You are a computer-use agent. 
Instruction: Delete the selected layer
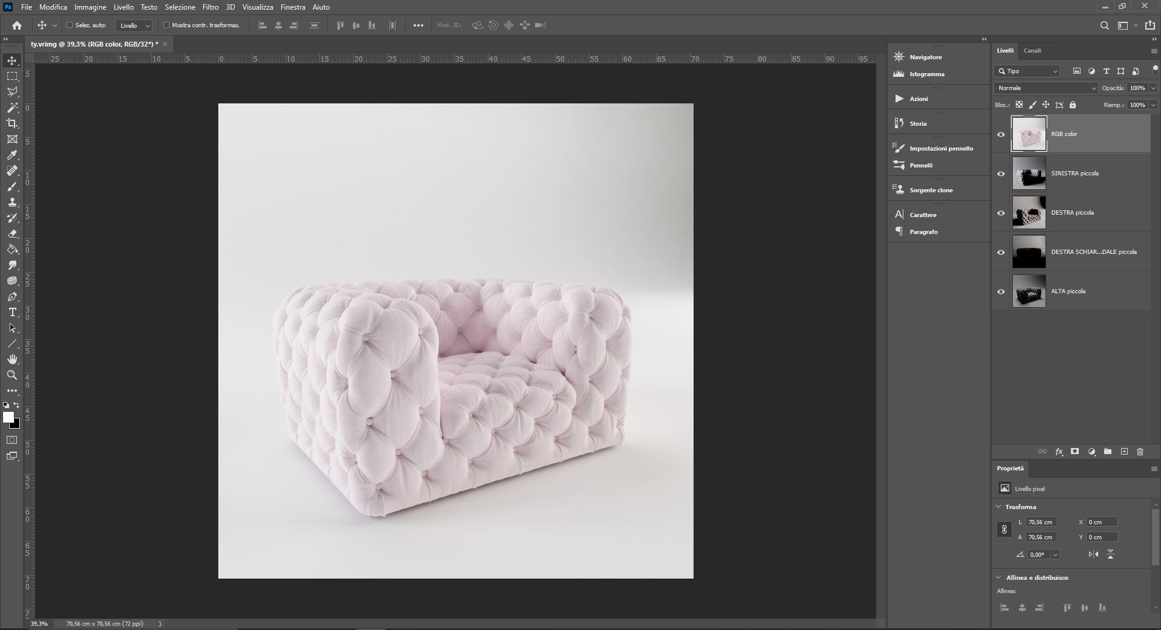pyautogui.click(x=1140, y=452)
